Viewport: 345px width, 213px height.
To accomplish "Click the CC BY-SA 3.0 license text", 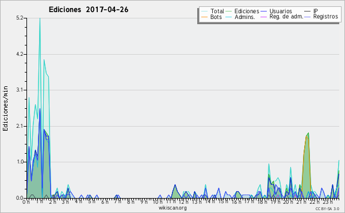I will pos(327,209).
